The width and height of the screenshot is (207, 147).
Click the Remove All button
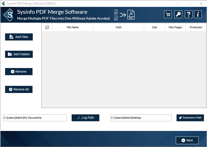[x=19, y=89]
